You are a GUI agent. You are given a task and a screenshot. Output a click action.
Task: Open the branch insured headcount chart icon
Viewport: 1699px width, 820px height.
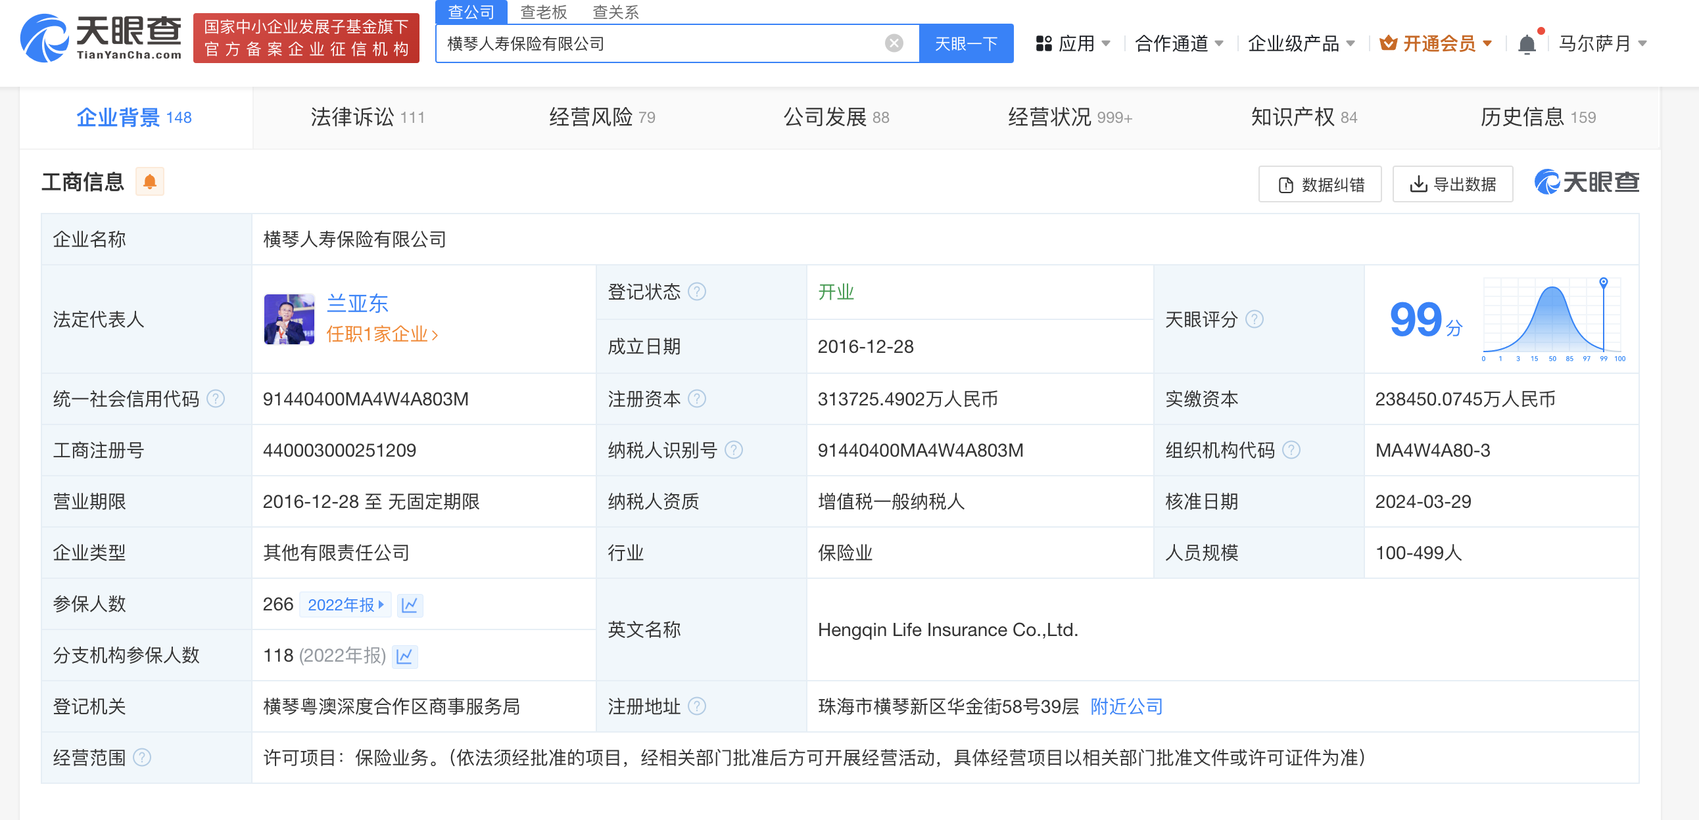tap(404, 656)
